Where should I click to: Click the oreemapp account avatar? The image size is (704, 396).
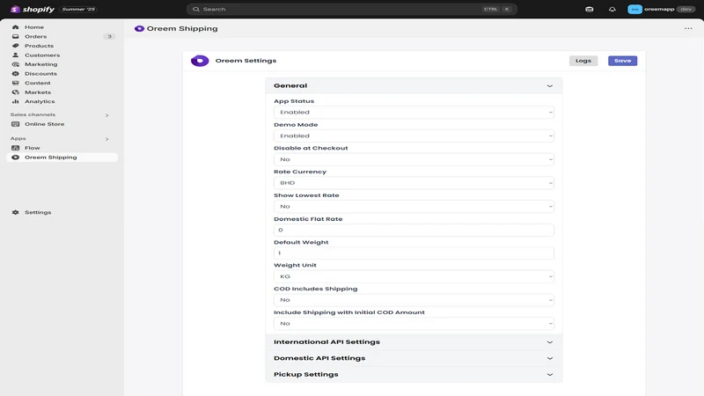(634, 9)
